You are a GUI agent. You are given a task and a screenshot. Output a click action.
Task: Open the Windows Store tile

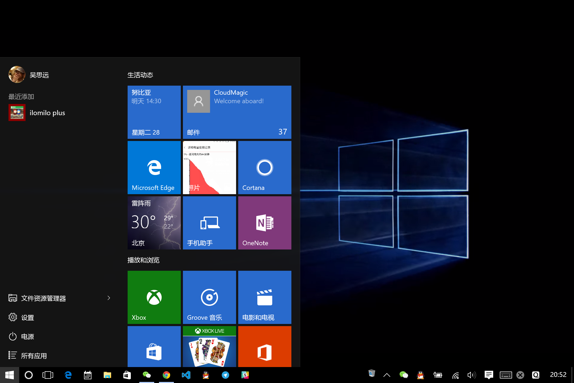(154, 351)
